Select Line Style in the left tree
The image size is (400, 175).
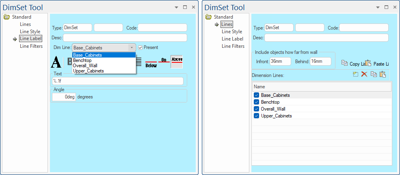coord(30,32)
